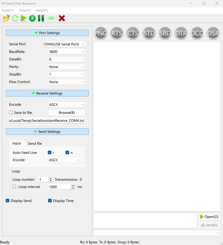223x245 pixels.
Task: Enable the Loop interval checkbox
Action: click(14, 187)
